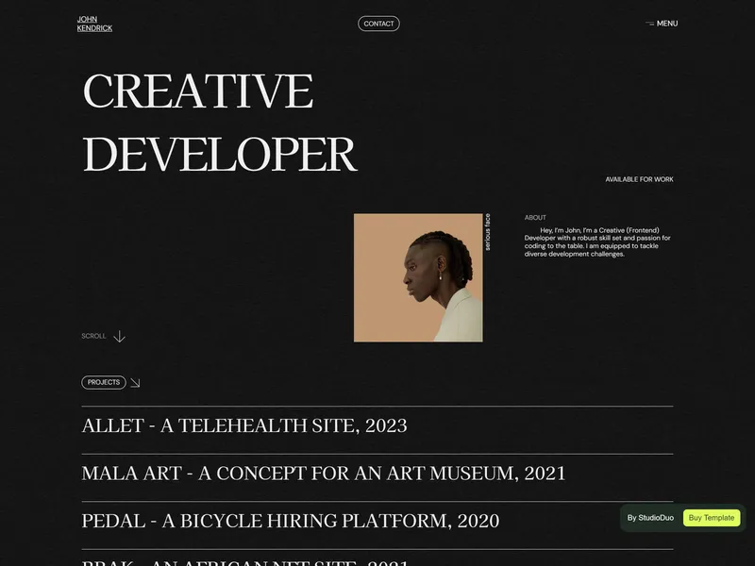Open the Allet telehealth site project
755x566 pixels.
[x=244, y=426]
